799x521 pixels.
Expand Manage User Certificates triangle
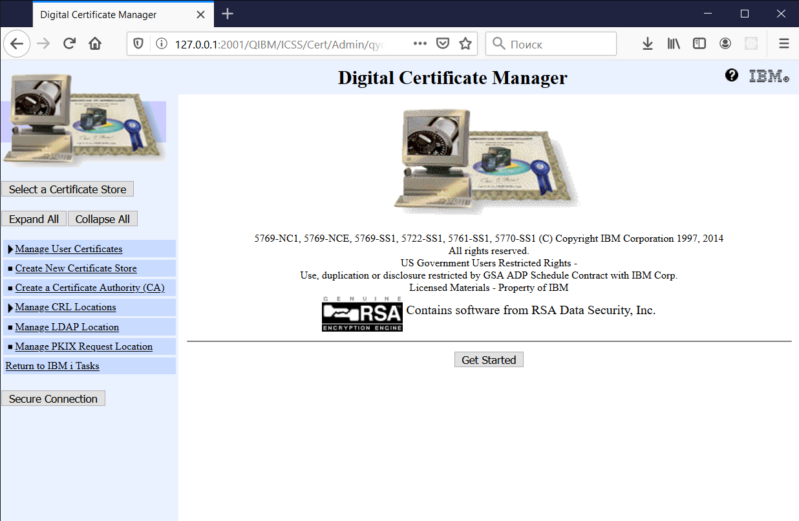click(x=10, y=249)
